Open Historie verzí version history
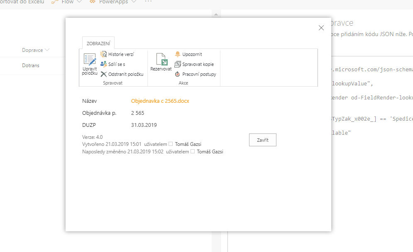The height and width of the screenshot is (252, 413). click(117, 54)
